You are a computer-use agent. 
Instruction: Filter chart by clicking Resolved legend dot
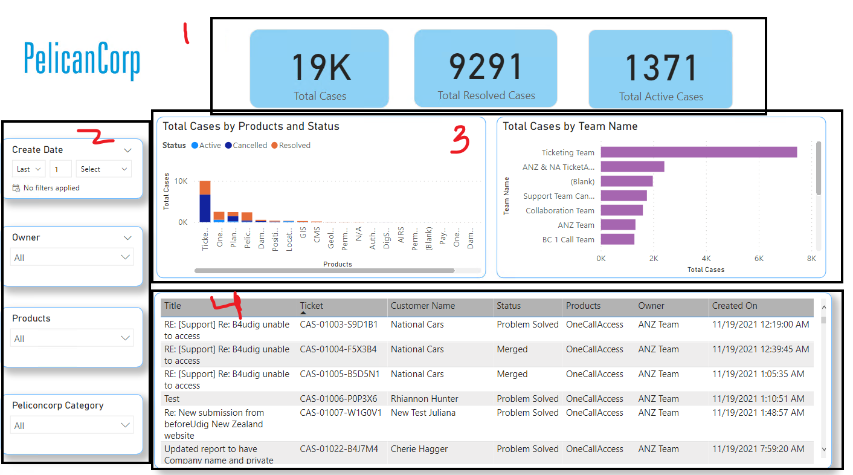[x=275, y=145]
